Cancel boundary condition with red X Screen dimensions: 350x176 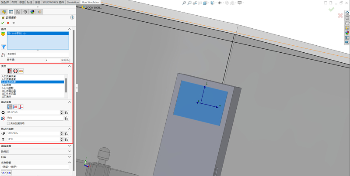[8, 23]
